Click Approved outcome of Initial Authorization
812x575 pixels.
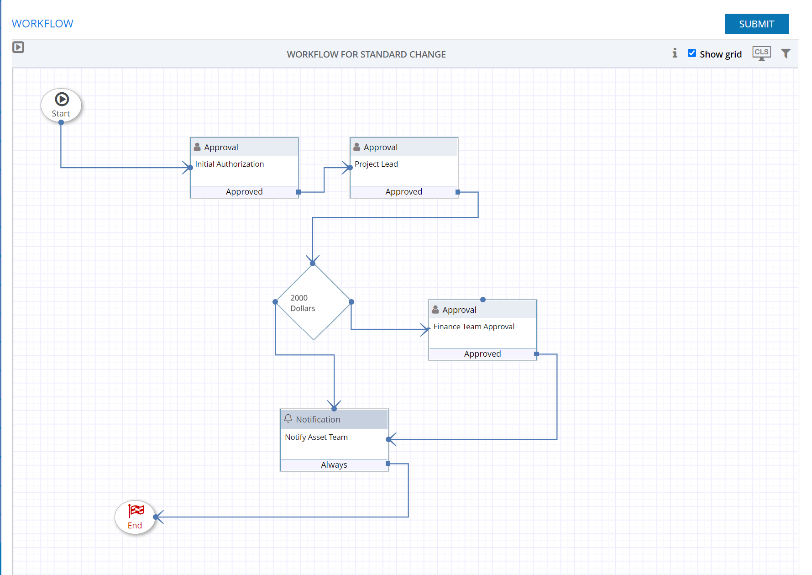244,192
